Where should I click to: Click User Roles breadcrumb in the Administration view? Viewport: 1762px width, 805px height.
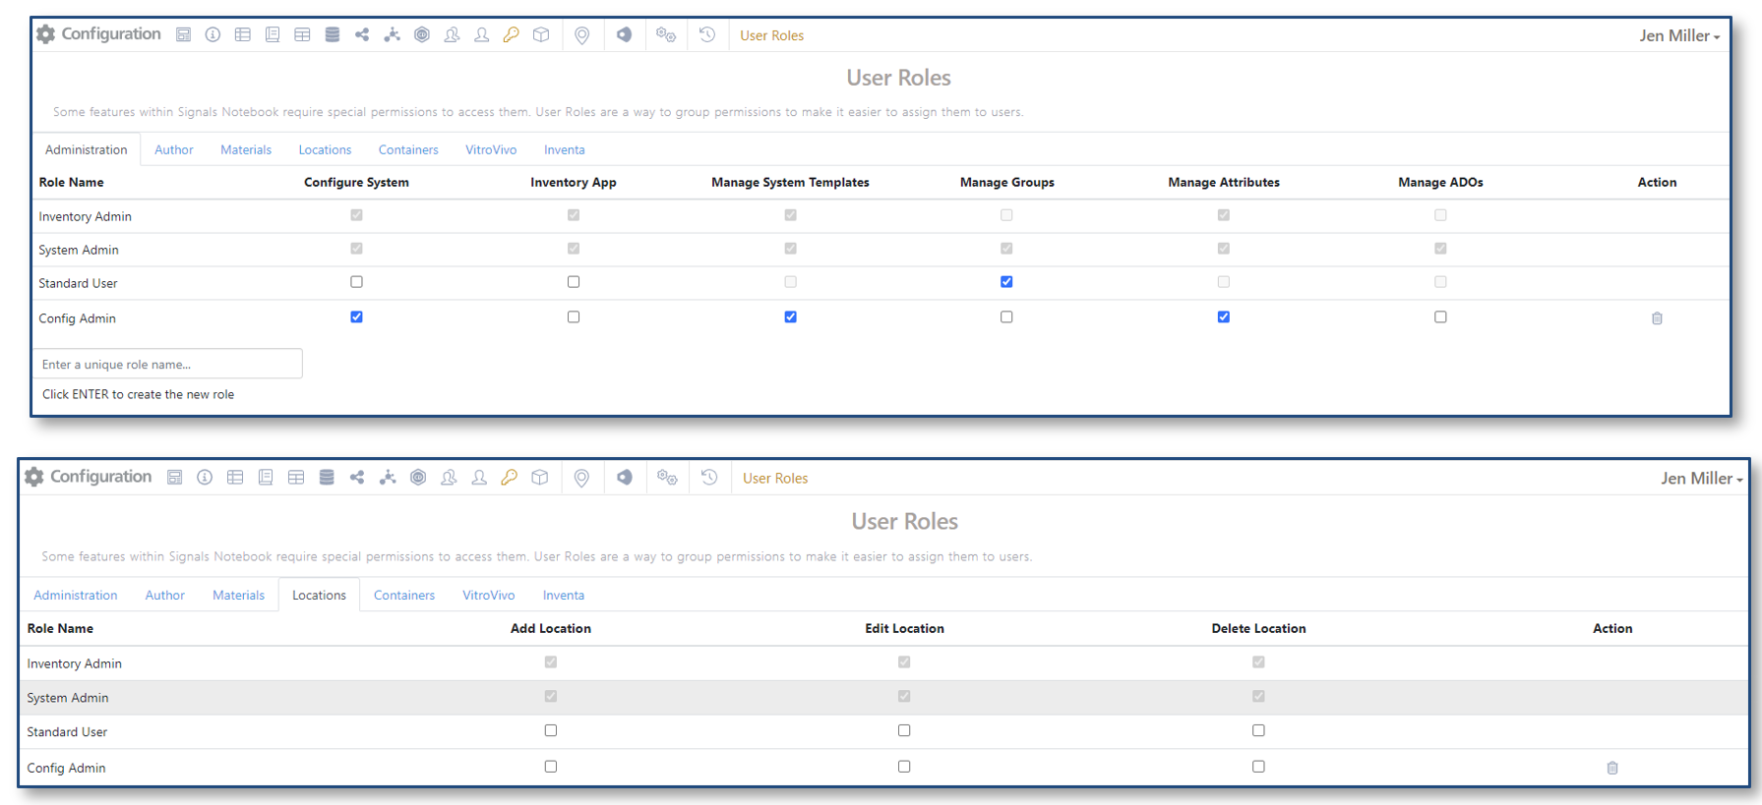pos(772,35)
